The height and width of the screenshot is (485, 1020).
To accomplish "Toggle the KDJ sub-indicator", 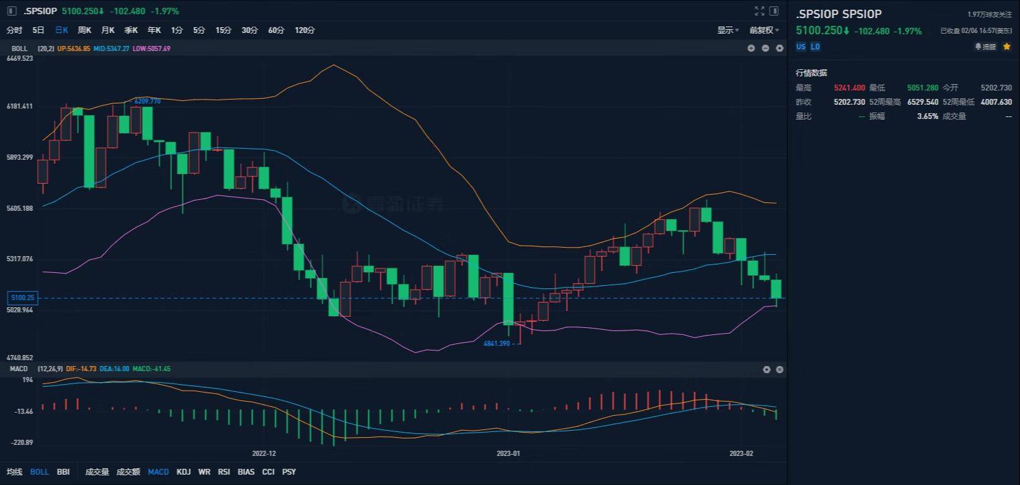I will [184, 472].
